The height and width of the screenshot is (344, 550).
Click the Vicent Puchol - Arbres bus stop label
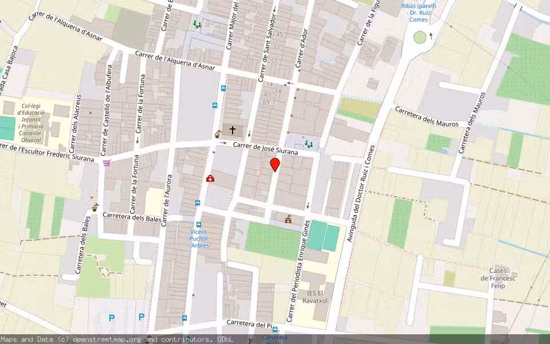(199, 239)
